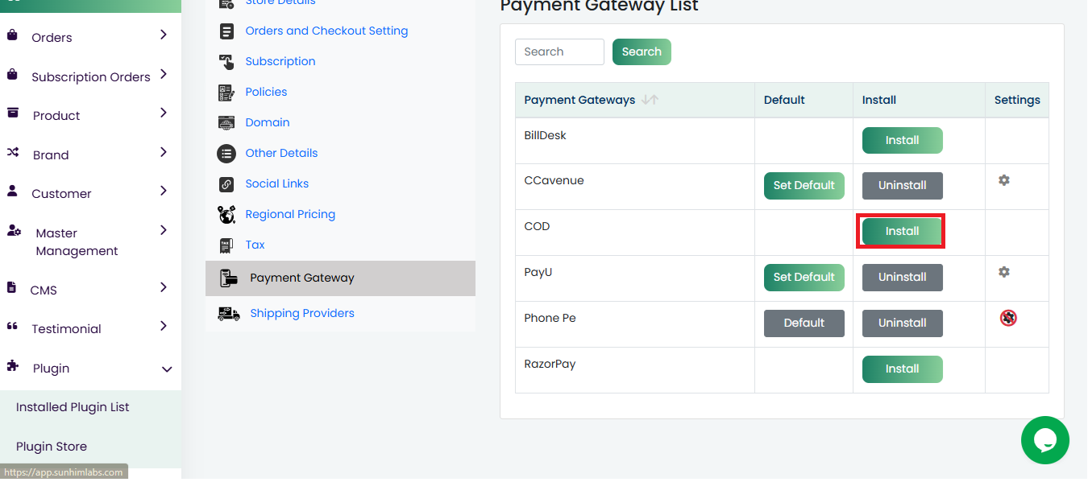The width and height of the screenshot is (1088, 482).
Task: Open the Tax settings link
Action: point(255,245)
